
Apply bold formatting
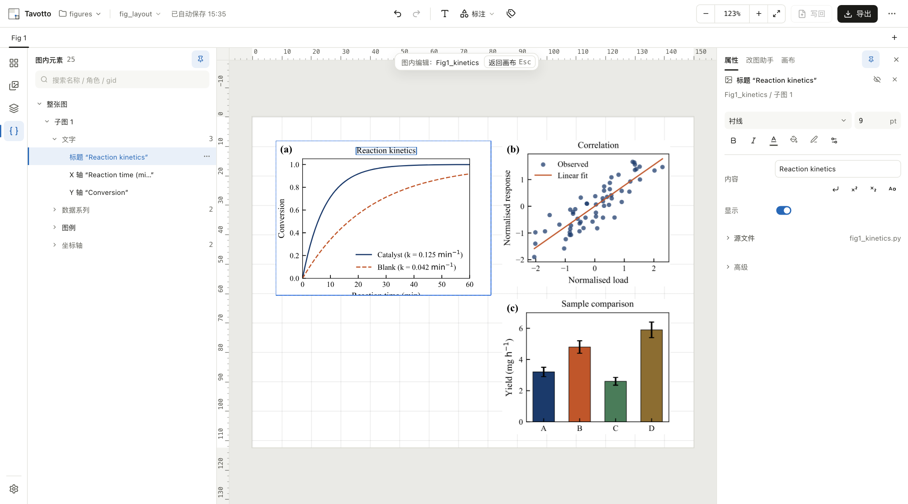pyautogui.click(x=733, y=140)
